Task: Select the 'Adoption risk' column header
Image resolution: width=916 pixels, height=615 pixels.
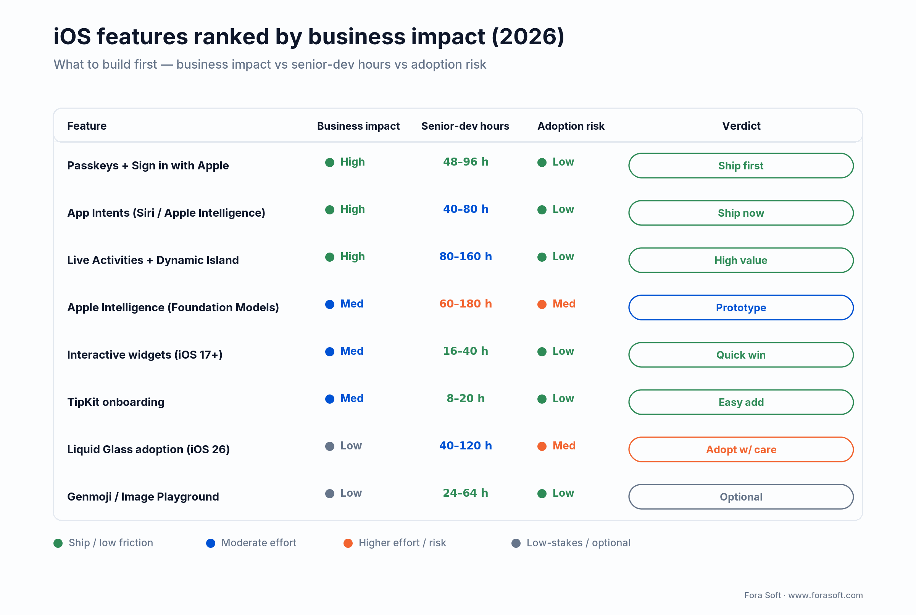Action: (x=571, y=126)
